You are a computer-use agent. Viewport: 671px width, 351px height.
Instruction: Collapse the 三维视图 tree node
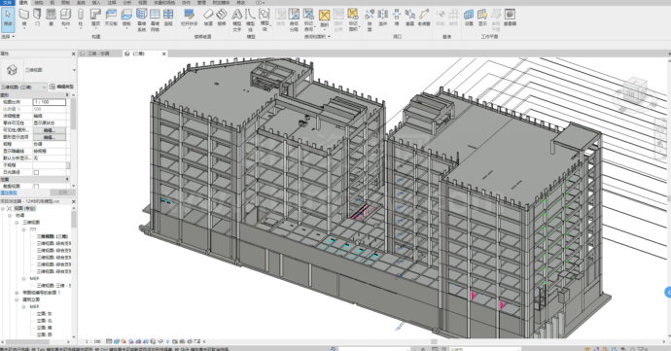coord(18,223)
